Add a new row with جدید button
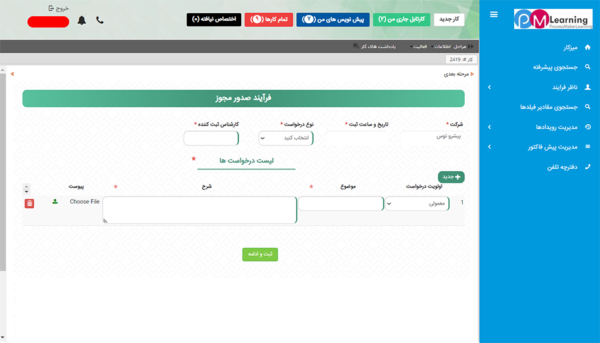Viewport: 600px width, 343px height. [x=451, y=177]
